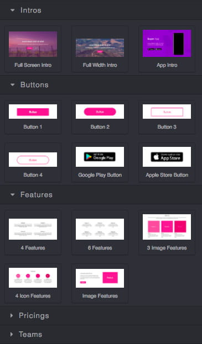Click the Intros section title
202x344 pixels.
(x=31, y=10)
